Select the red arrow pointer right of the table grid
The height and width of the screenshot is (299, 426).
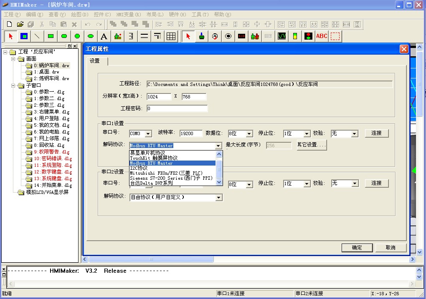coord(188,36)
